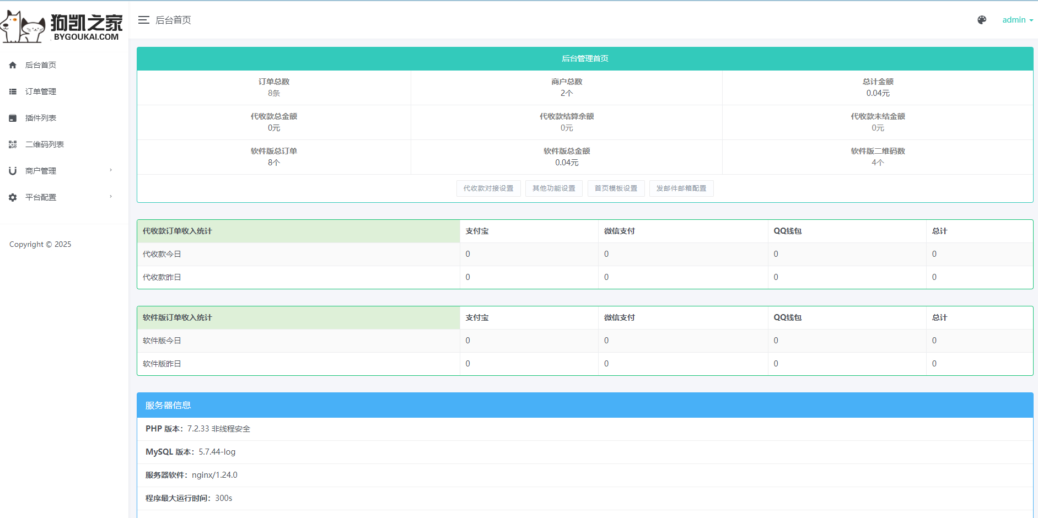Toggle the sidebar hamburger menu icon
1038x518 pixels.
pos(144,20)
